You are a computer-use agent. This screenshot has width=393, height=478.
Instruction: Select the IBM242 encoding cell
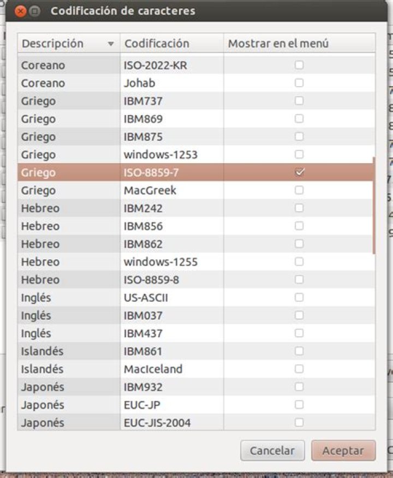click(x=172, y=208)
